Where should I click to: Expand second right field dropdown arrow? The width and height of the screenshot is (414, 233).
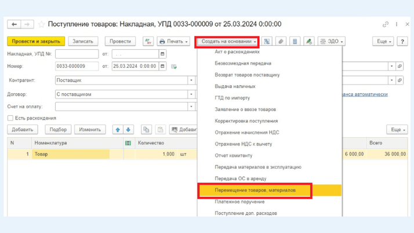click(392, 80)
